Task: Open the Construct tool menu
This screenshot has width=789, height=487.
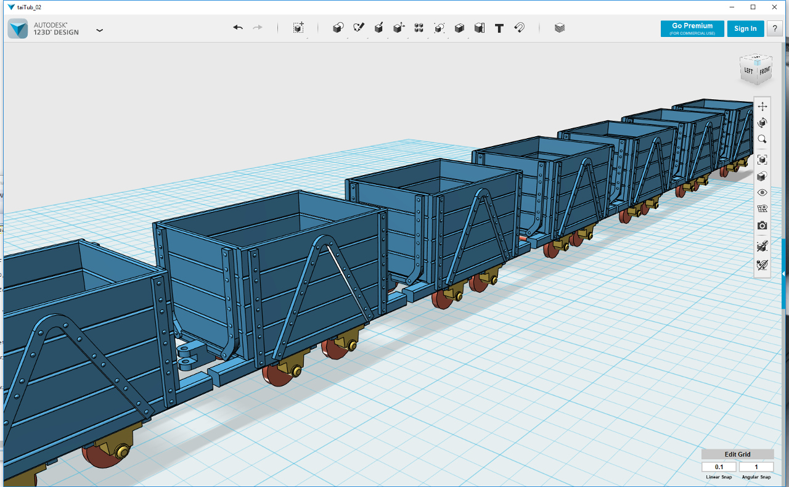Action: click(x=379, y=28)
